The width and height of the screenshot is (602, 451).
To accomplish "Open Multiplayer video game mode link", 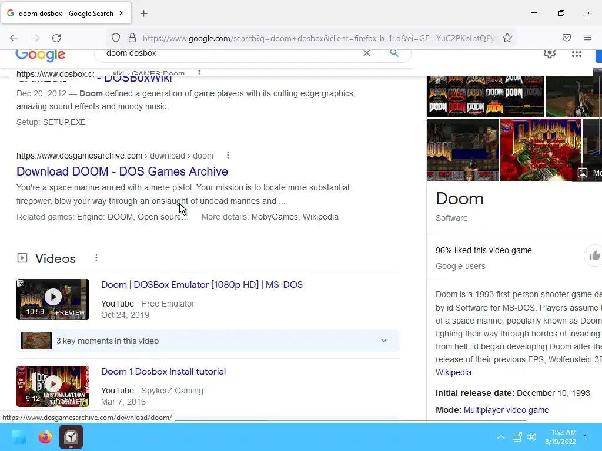I will tap(506, 410).
